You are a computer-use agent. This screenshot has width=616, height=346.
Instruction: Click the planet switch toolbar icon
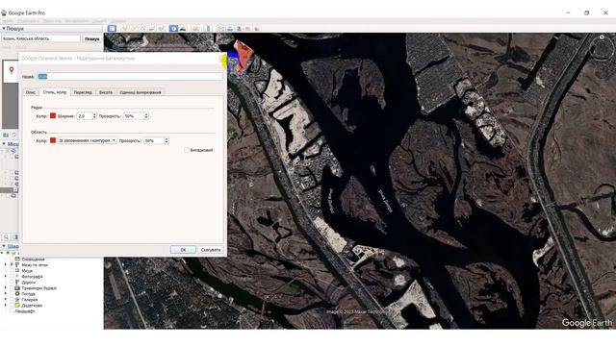[195, 28]
